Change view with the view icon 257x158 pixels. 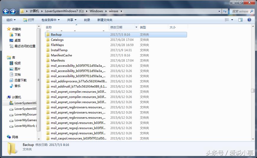pyautogui.click(x=227, y=20)
